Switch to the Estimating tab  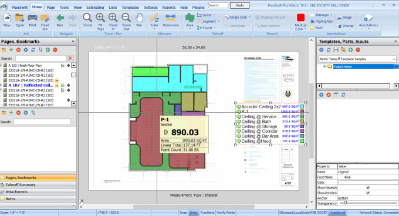coord(95,8)
